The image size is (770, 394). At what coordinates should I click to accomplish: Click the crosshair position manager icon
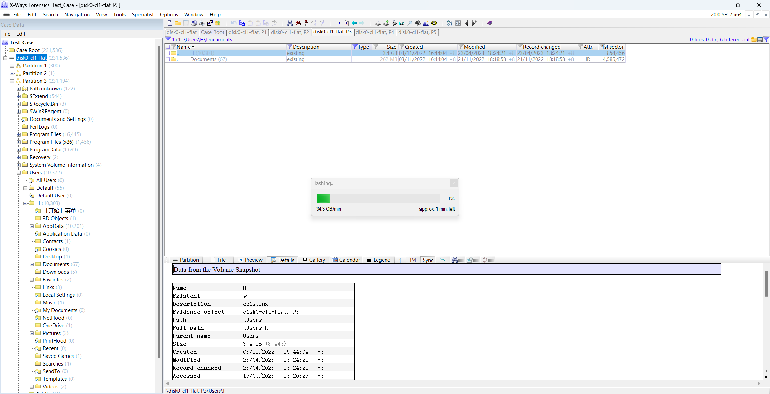tap(488, 260)
